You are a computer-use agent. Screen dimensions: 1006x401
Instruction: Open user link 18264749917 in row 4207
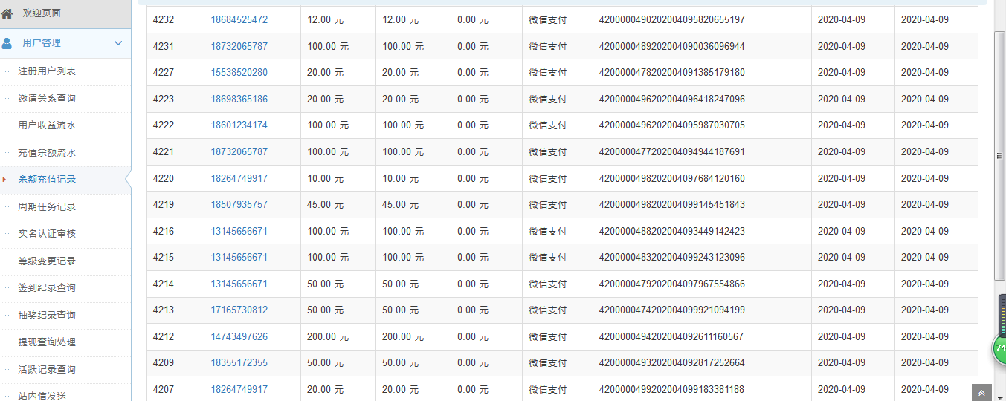pos(239,389)
